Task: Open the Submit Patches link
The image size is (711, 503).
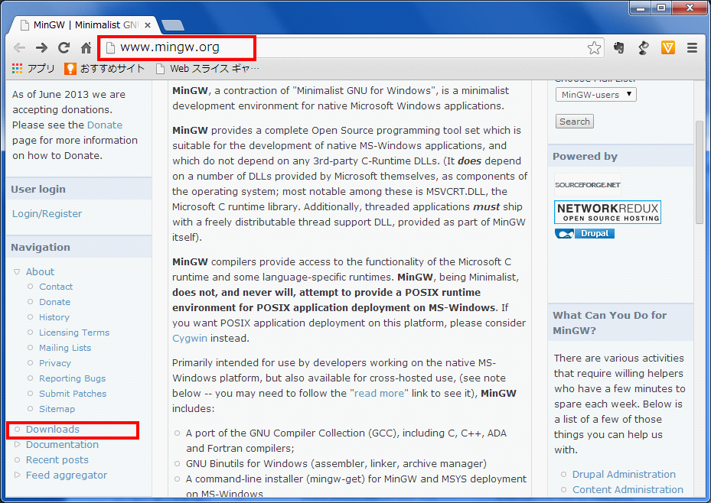Action: coord(73,394)
